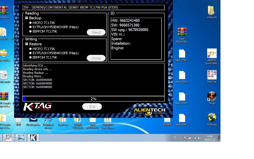The height and width of the screenshot is (159, 254).
Task: Click the Reading device info log line
Action: (x=38, y=69)
